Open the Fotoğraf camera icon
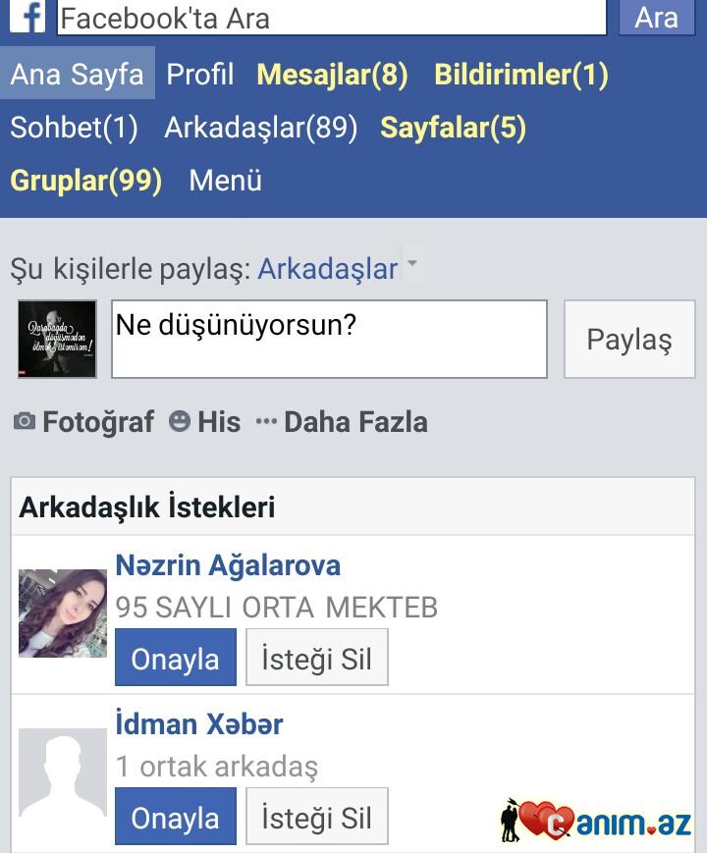This screenshot has width=707, height=853. (24, 421)
